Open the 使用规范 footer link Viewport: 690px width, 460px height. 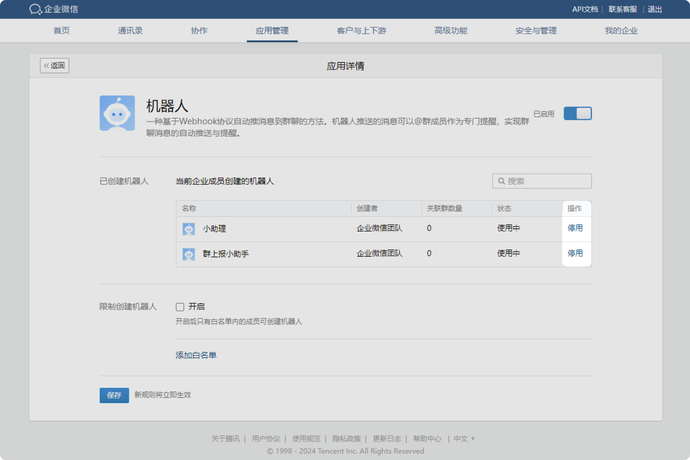point(306,439)
